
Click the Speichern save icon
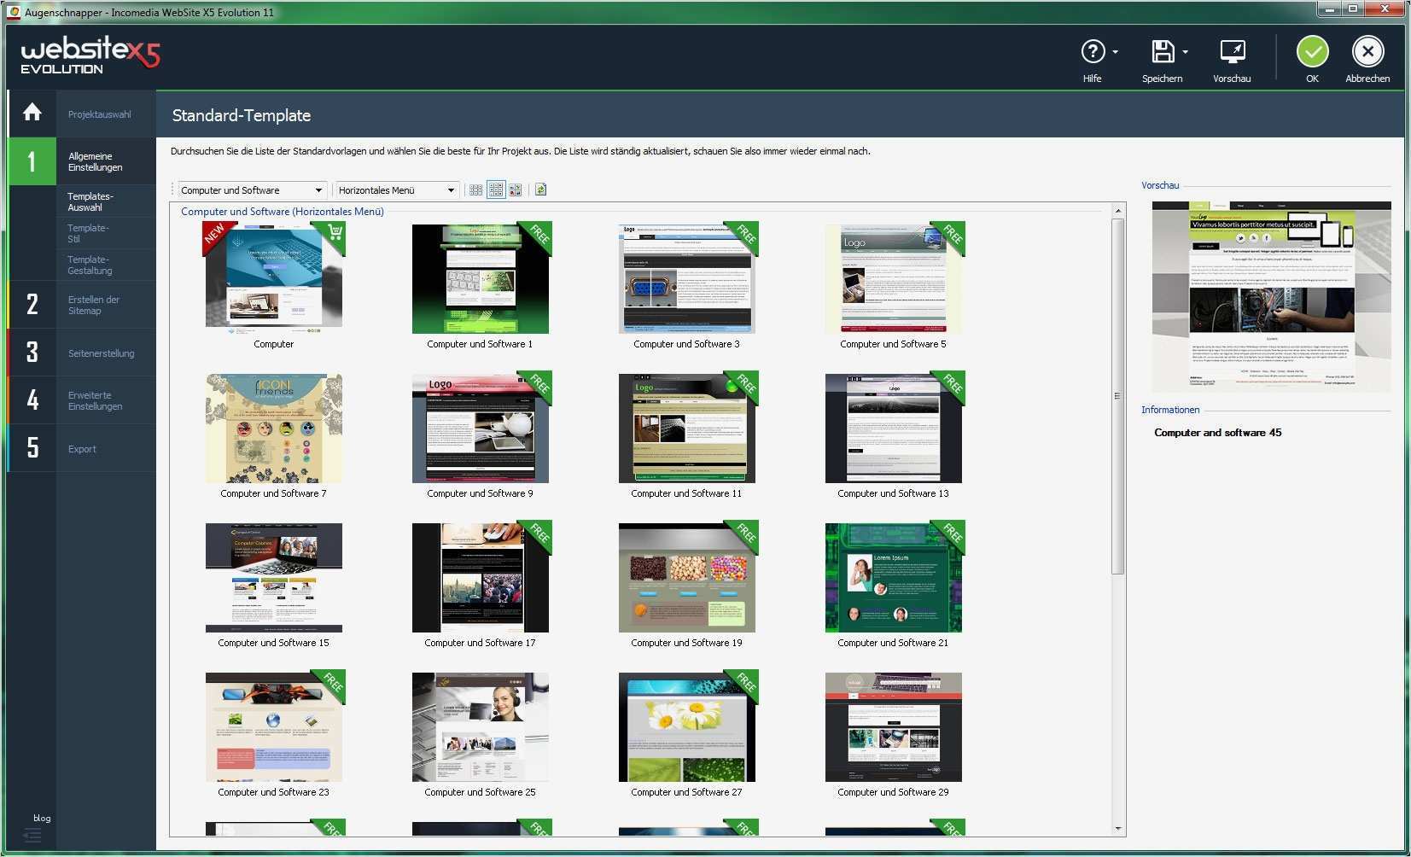pos(1163,53)
